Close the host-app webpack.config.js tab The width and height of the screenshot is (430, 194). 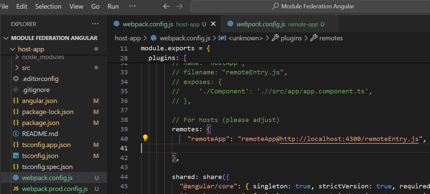point(213,24)
